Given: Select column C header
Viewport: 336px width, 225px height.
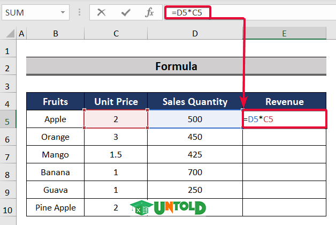Looking at the screenshot, I should (116, 34).
